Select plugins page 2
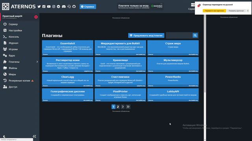 (x=118, y=107)
